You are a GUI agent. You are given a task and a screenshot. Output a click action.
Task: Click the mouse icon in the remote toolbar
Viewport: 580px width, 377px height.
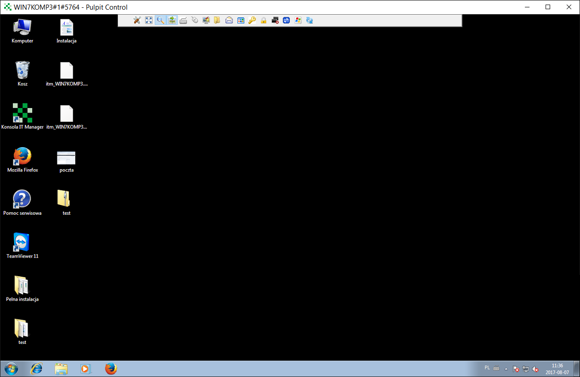(x=195, y=20)
